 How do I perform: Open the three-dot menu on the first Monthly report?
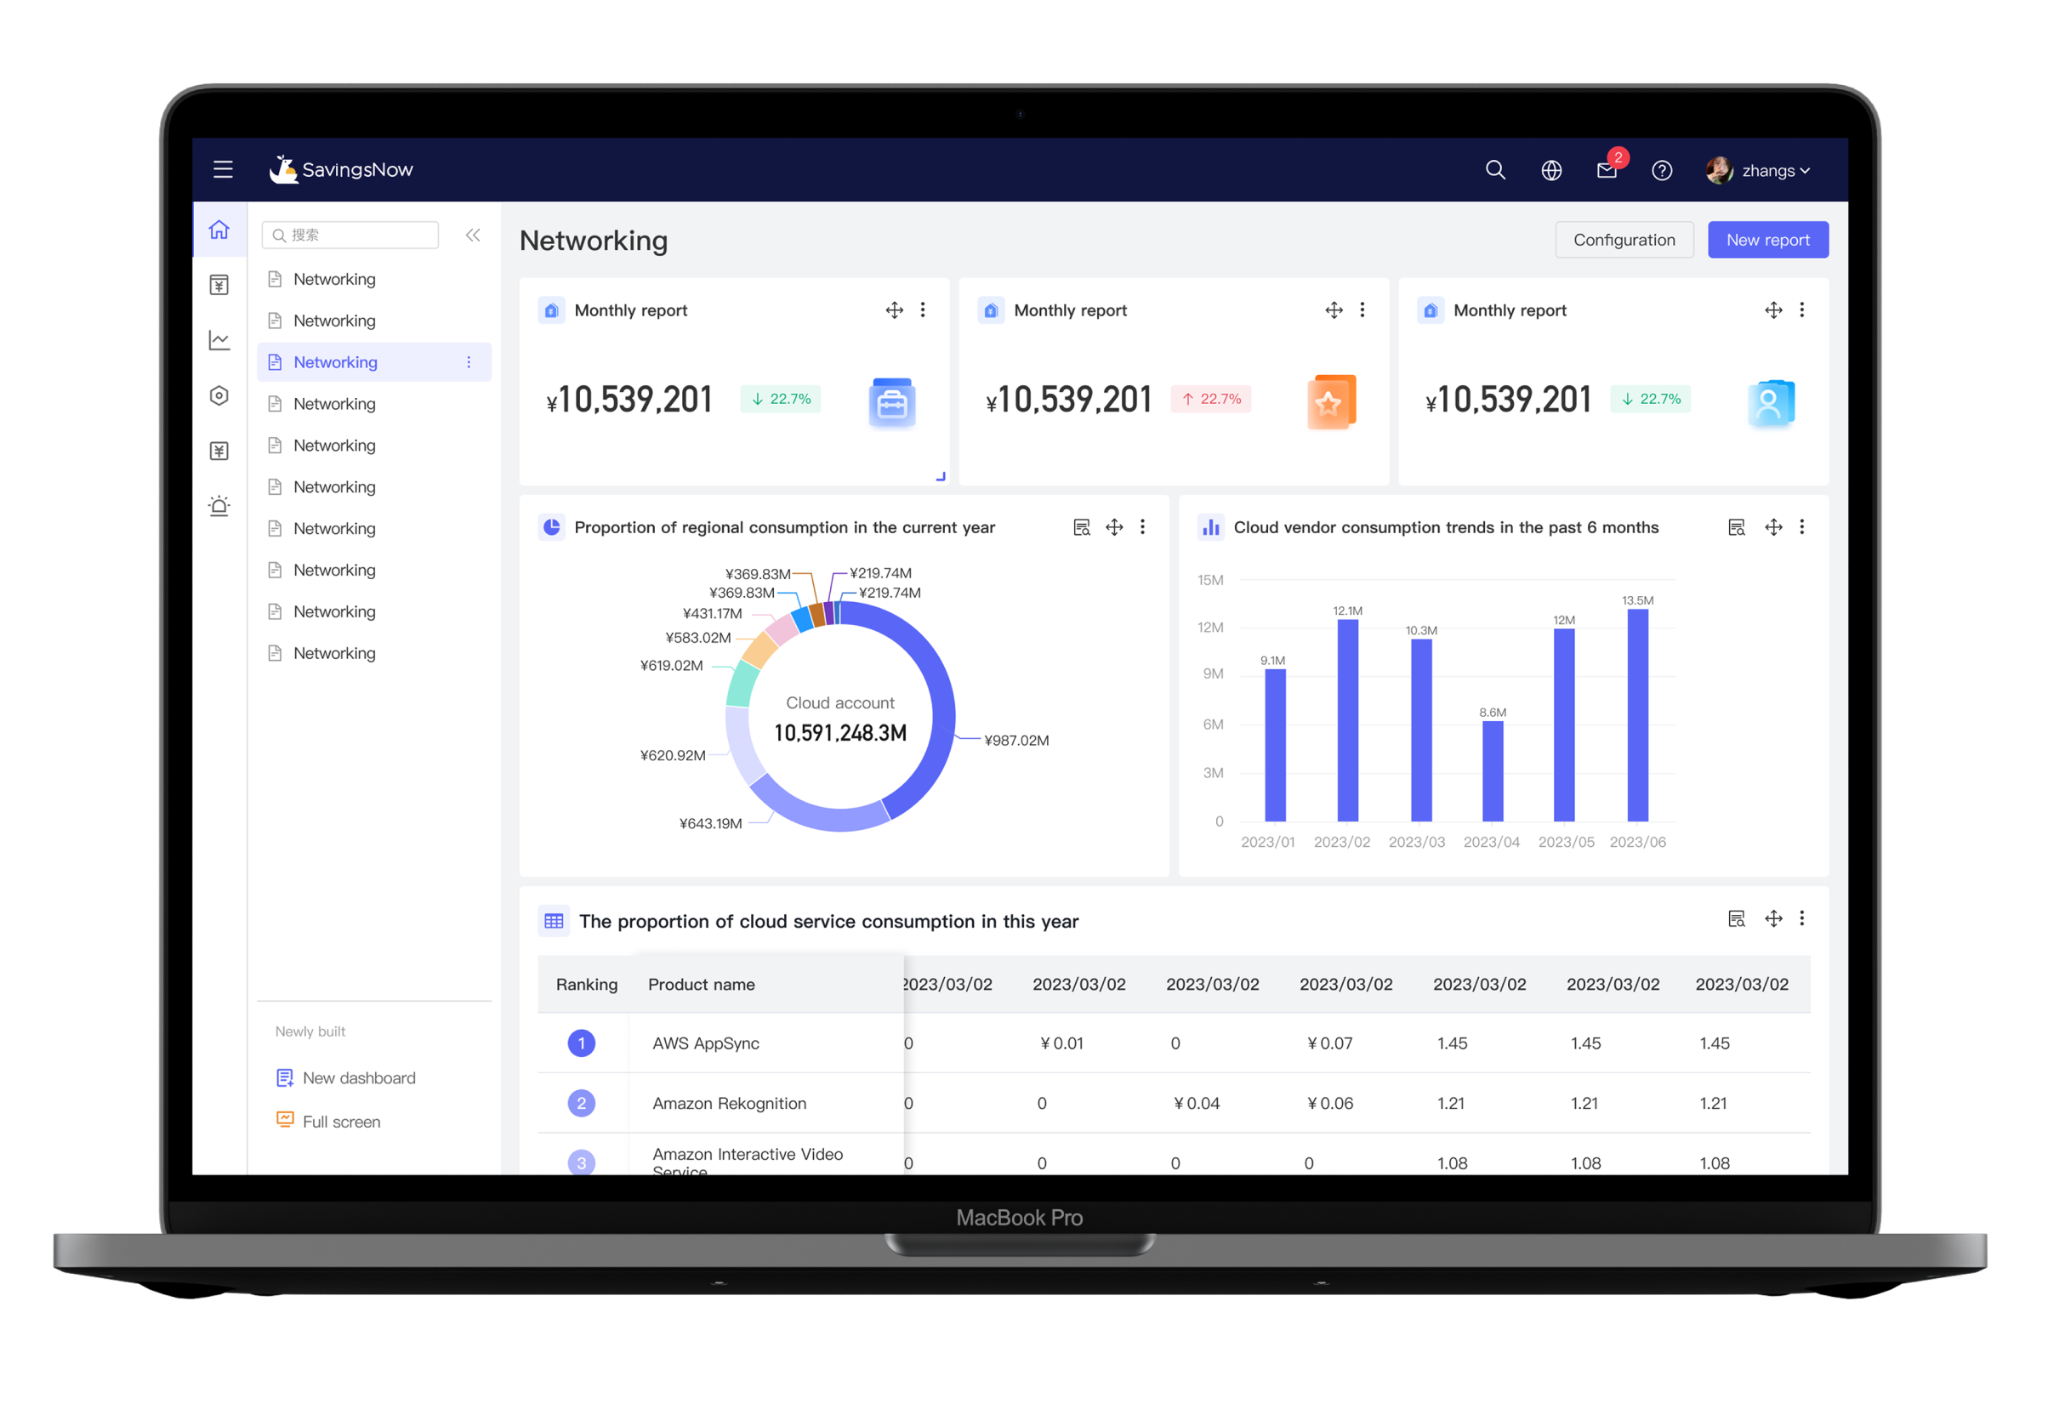[922, 310]
